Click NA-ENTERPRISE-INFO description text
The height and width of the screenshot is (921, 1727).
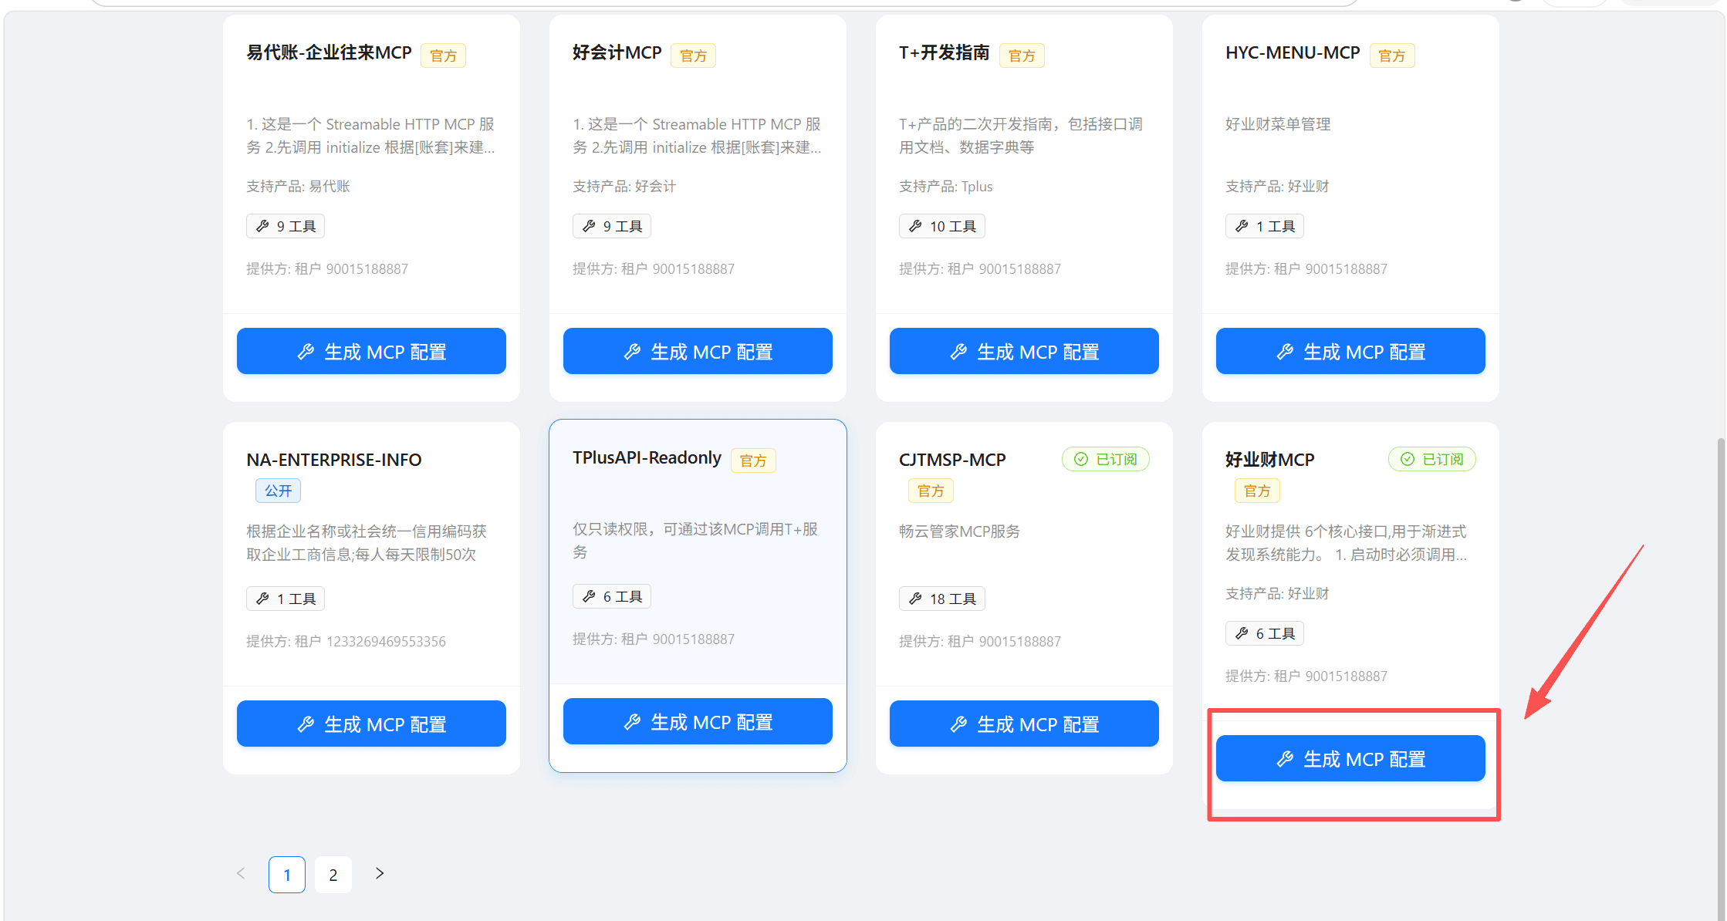coord(367,543)
